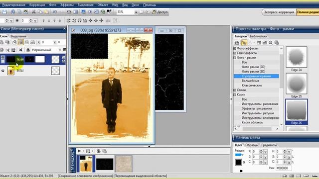Click the Полное редактирование button
Viewport: 319px width, 179px height.
308,12
